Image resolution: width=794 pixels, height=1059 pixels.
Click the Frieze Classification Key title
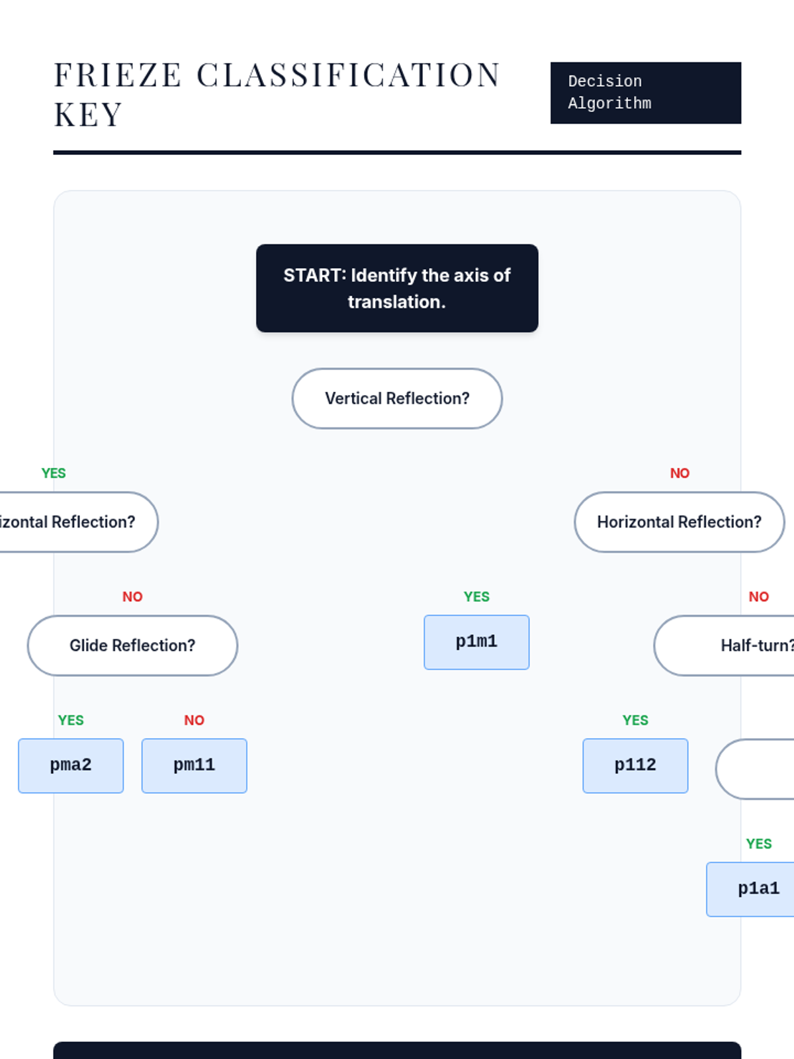(277, 94)
